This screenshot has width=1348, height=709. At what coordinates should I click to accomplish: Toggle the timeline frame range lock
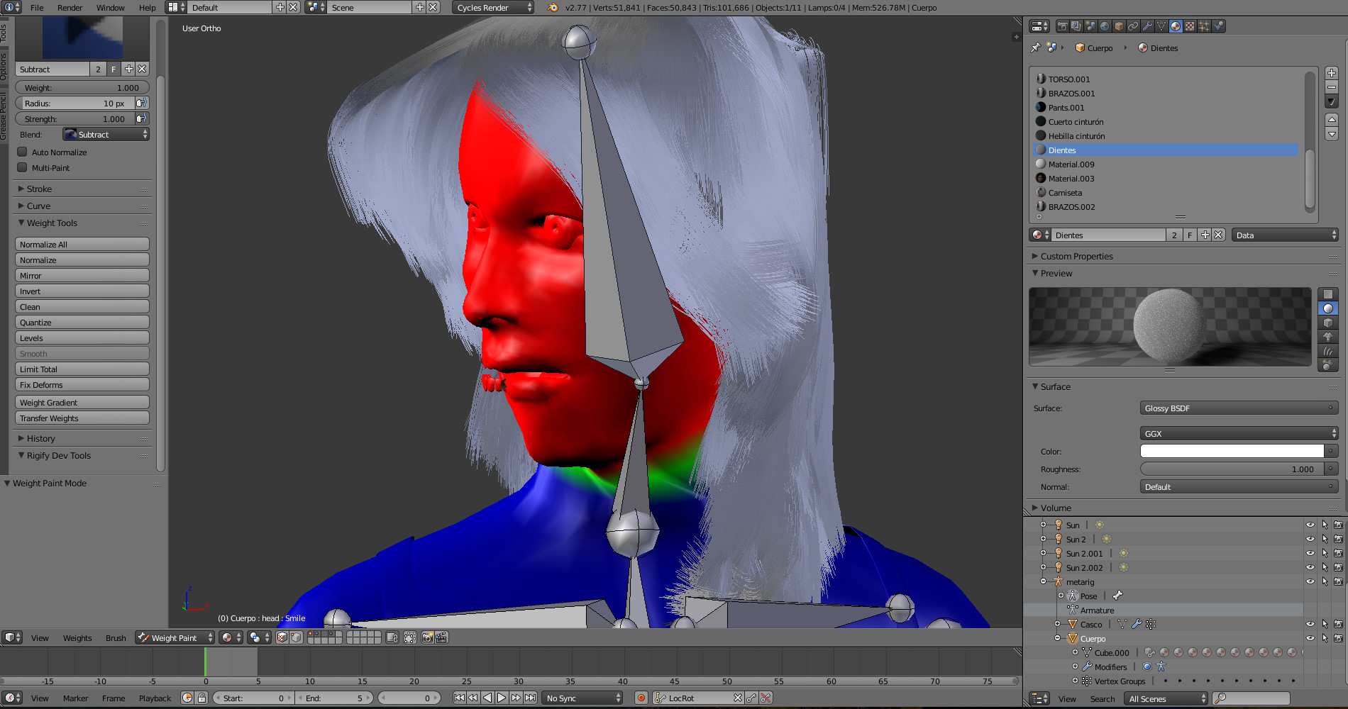coord(201,698)
